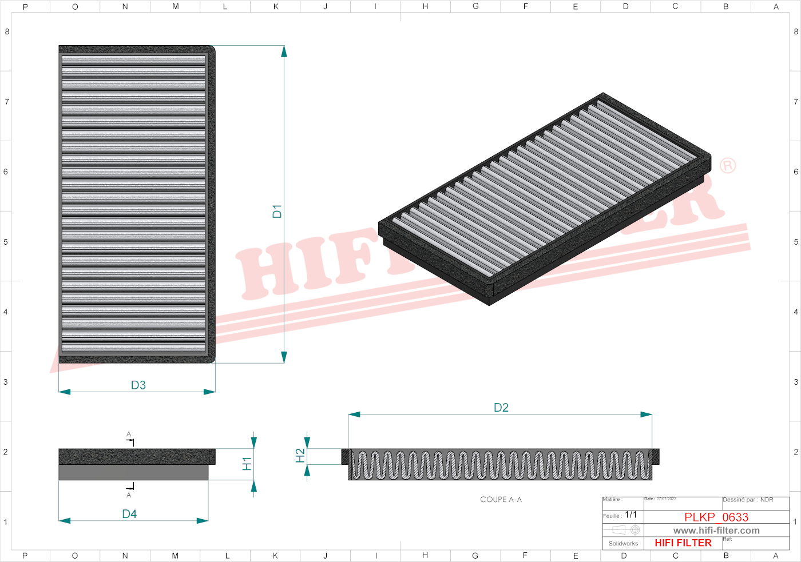Click the pleated cross-section view drawing
Viewport: 801px width, 562px height.
(501, 464)
